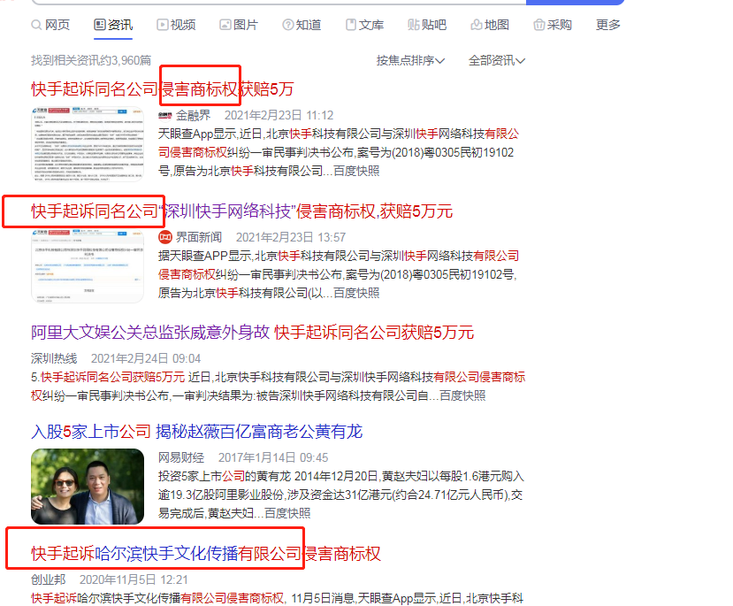Click the 贴吧 forum icon
The height and width of the screenshot is (606, 733).
click(x=414, y=25)
